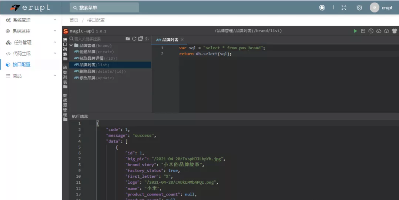
Task: Click the sort icon in API tree toolbar
Action: tap(147, 39)
